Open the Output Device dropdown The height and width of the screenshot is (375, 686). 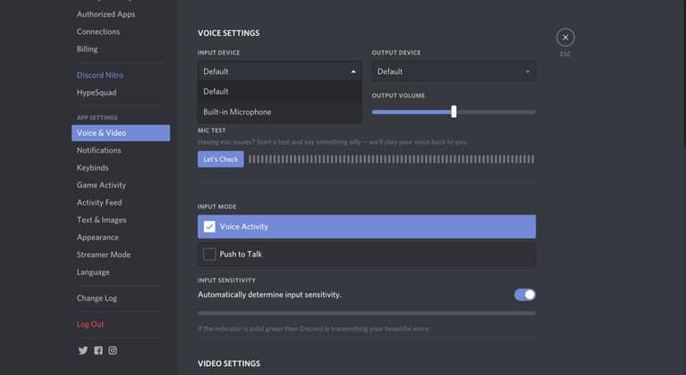(x=453, y=71)
